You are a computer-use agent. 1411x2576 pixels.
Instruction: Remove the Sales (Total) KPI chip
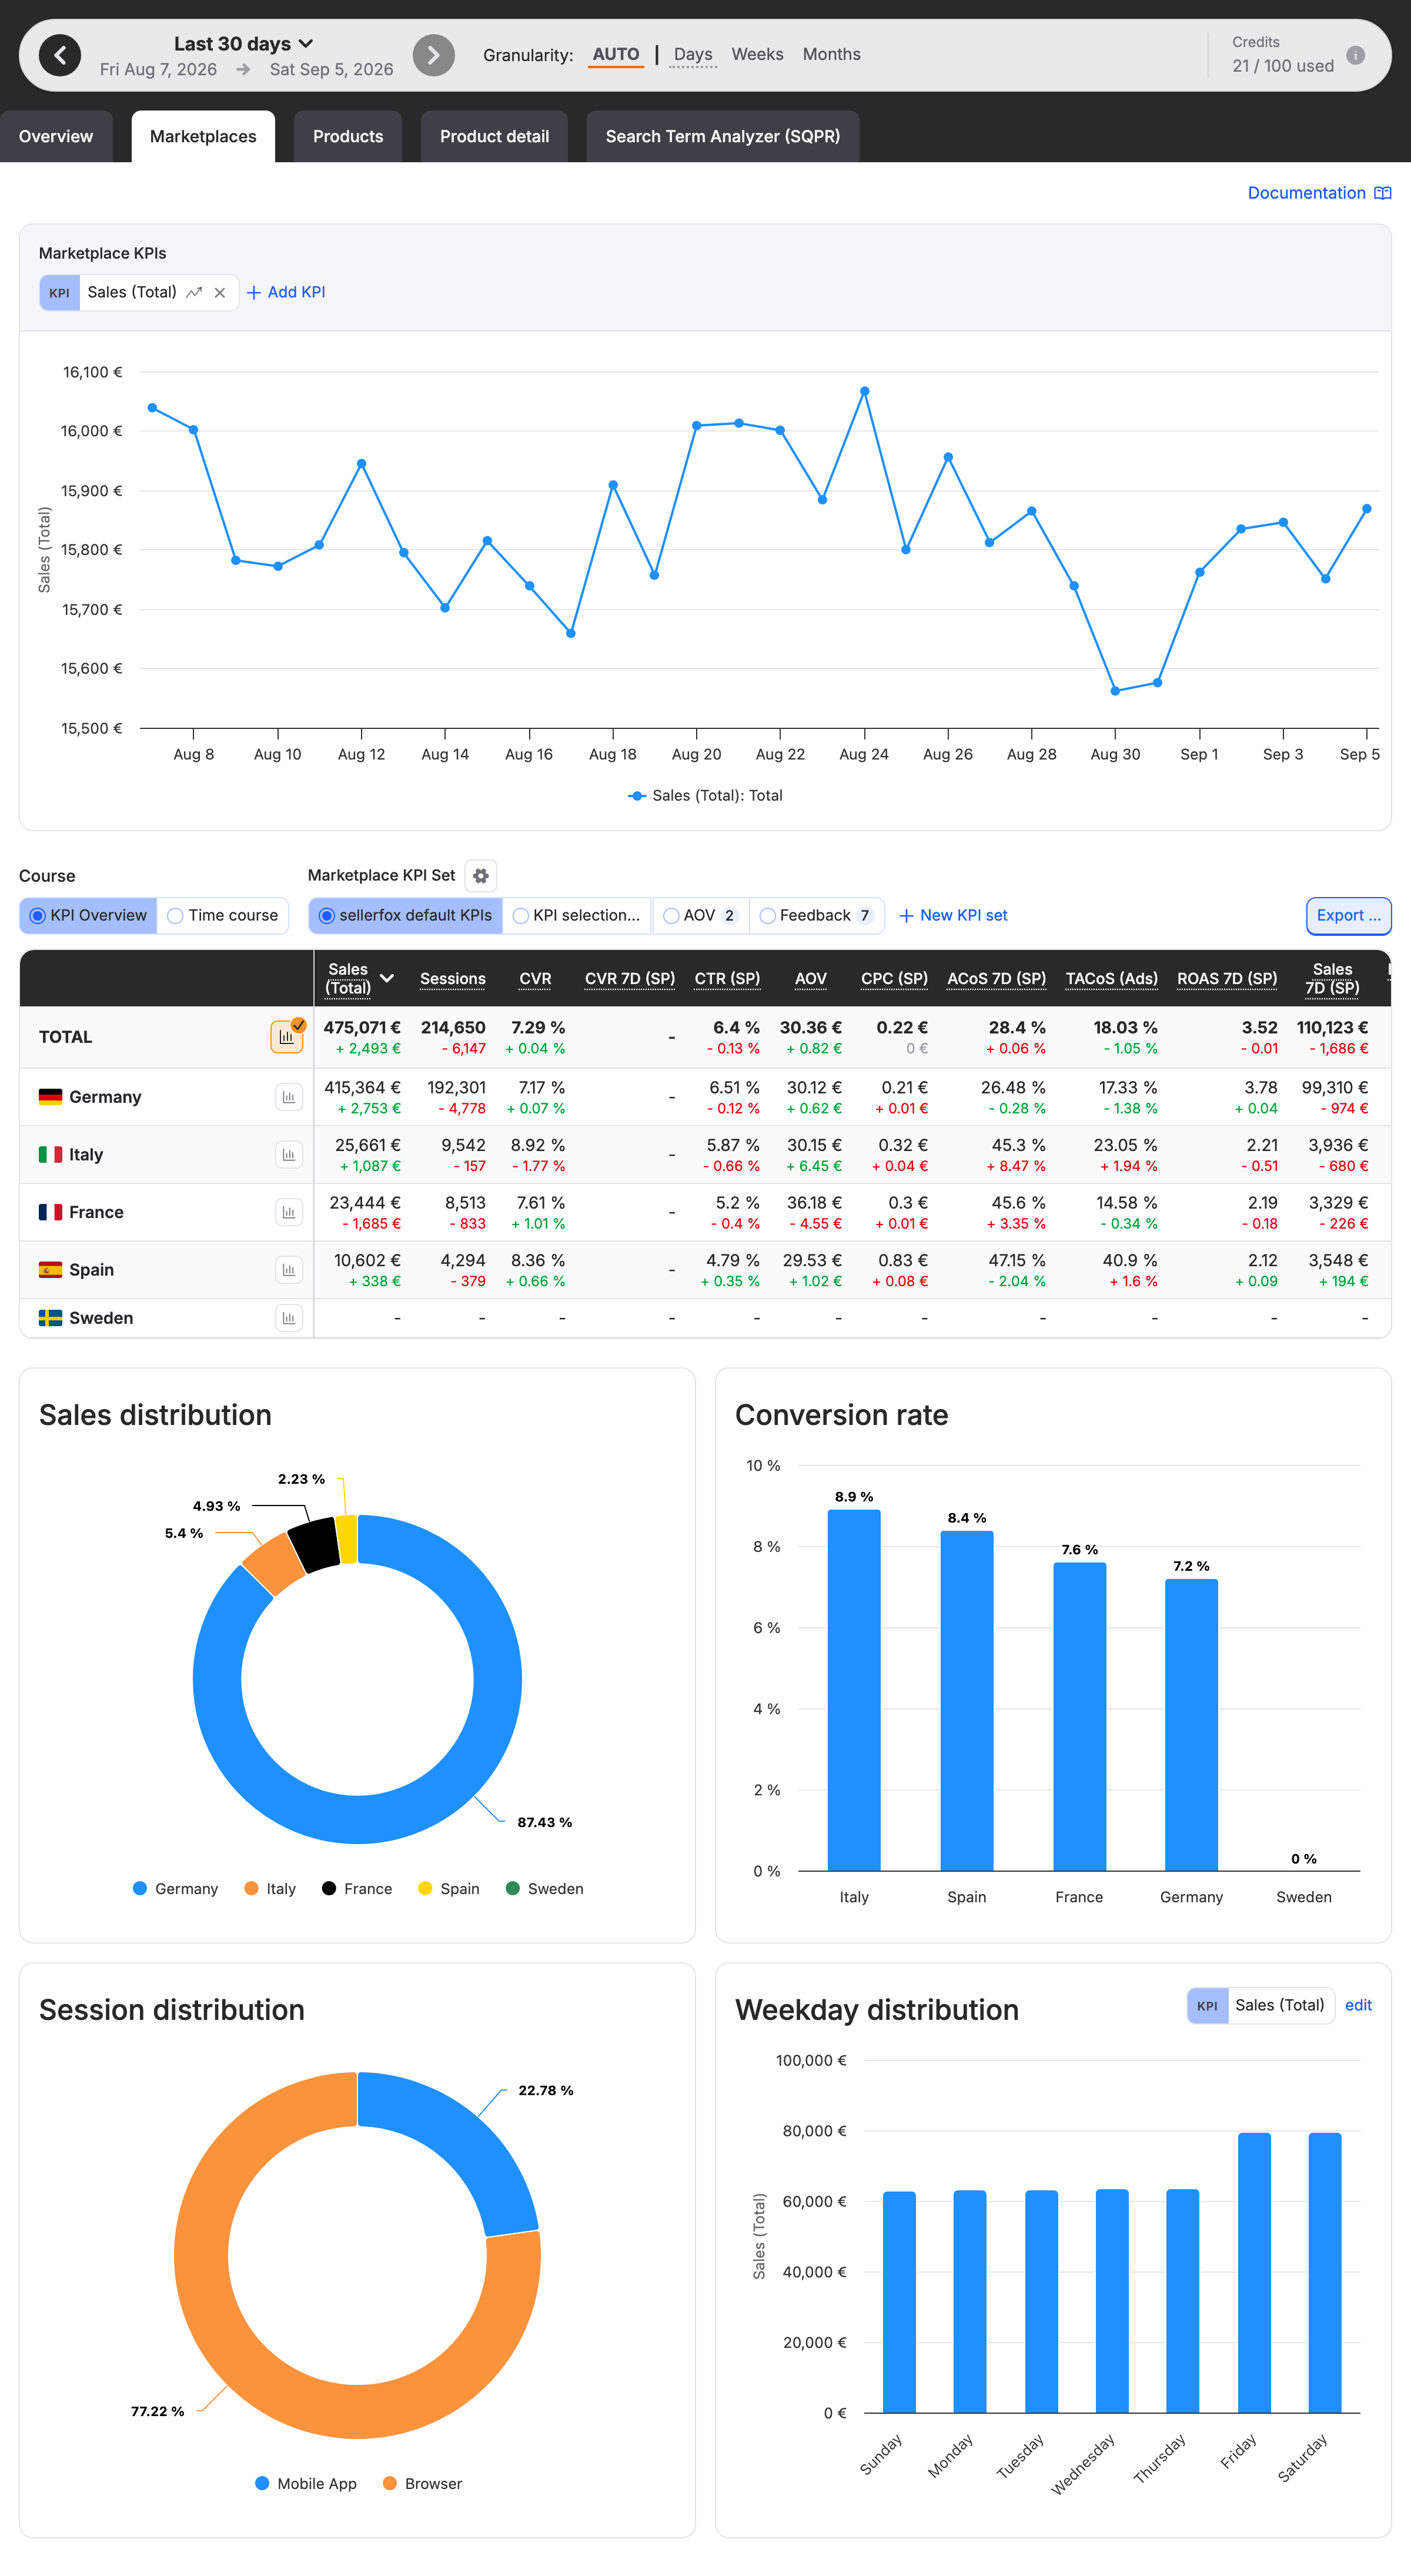point(220,292)
